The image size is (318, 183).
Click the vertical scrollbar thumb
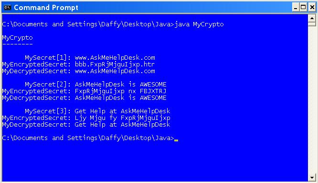tap(312, 24)
